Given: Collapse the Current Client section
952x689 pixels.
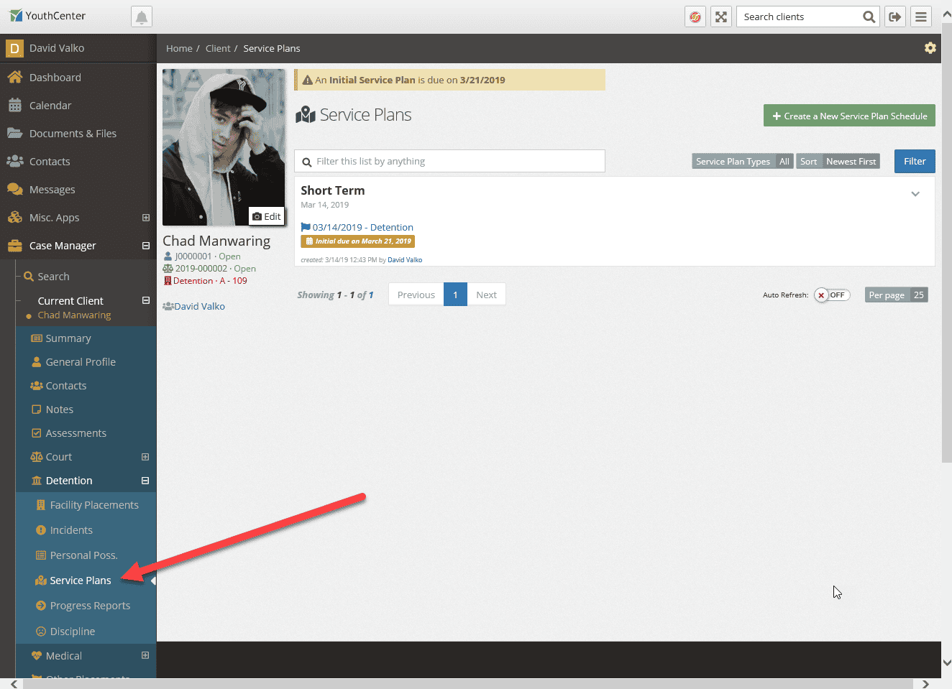Looking at the screenshot, I should pos(146,301).
